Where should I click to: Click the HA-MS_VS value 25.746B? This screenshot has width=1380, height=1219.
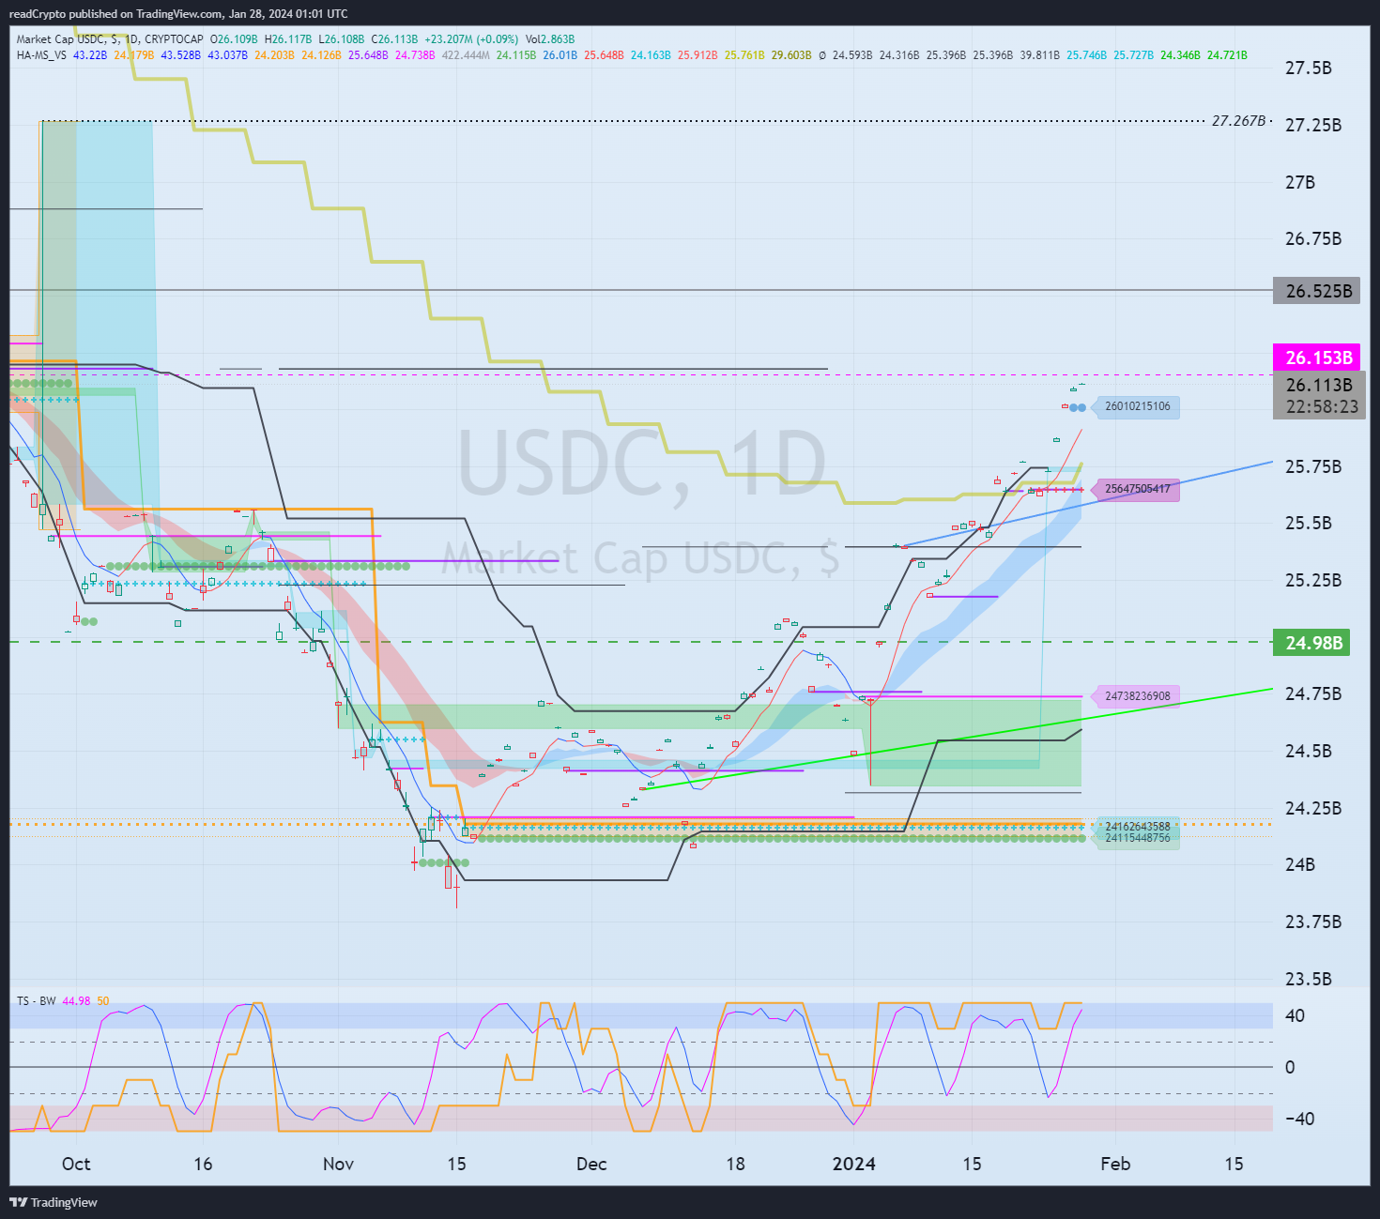(x=1087, y=55)
